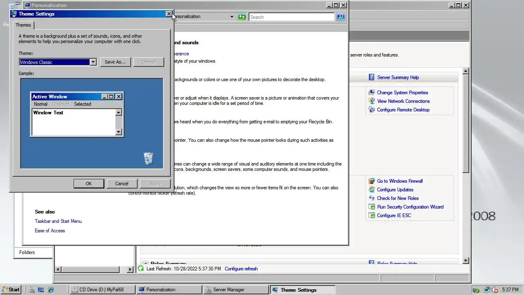The image size is (524, 295).
Task: Confirm with the OK button
Action: click(x=88, y=184)
